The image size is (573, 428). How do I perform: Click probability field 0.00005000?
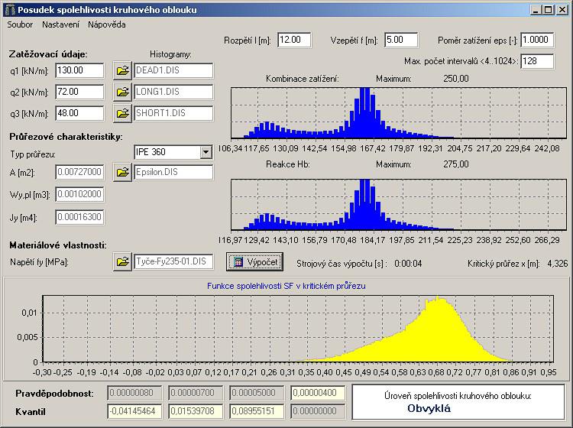point(257,394)
